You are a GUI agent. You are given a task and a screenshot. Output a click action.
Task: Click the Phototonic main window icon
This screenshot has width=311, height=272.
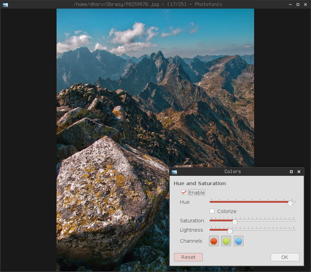[6, 5]
